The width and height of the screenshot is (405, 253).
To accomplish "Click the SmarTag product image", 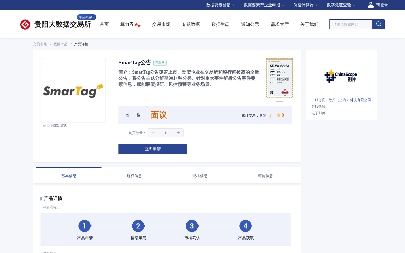I will (x=73, y=90).
